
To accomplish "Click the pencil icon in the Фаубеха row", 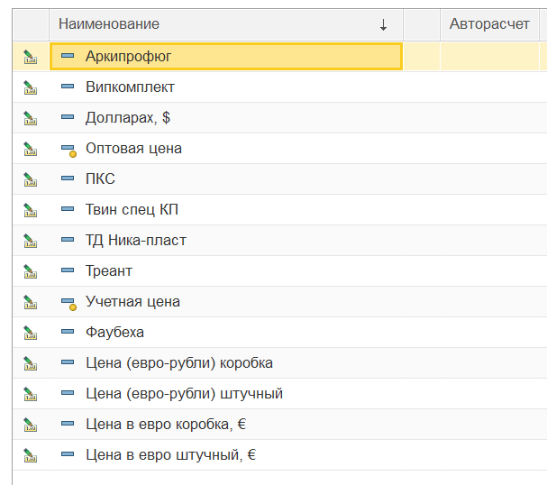I will pyautogui.click(x=30, y=333).
